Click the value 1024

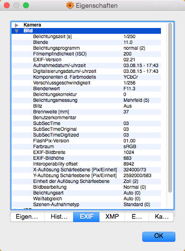[x=129, y=153]
